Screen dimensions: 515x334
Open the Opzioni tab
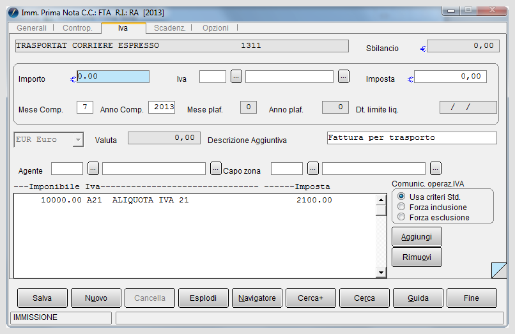coord(215,28)
